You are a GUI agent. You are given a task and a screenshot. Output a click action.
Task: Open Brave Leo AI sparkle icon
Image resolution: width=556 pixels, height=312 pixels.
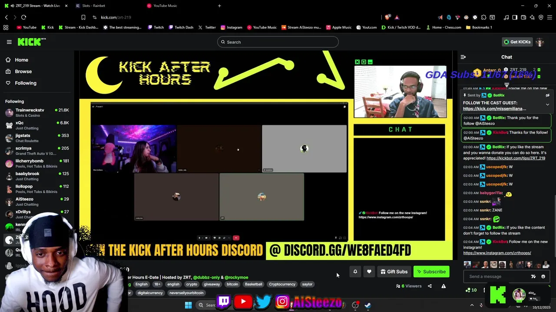[x=532, y=17]
